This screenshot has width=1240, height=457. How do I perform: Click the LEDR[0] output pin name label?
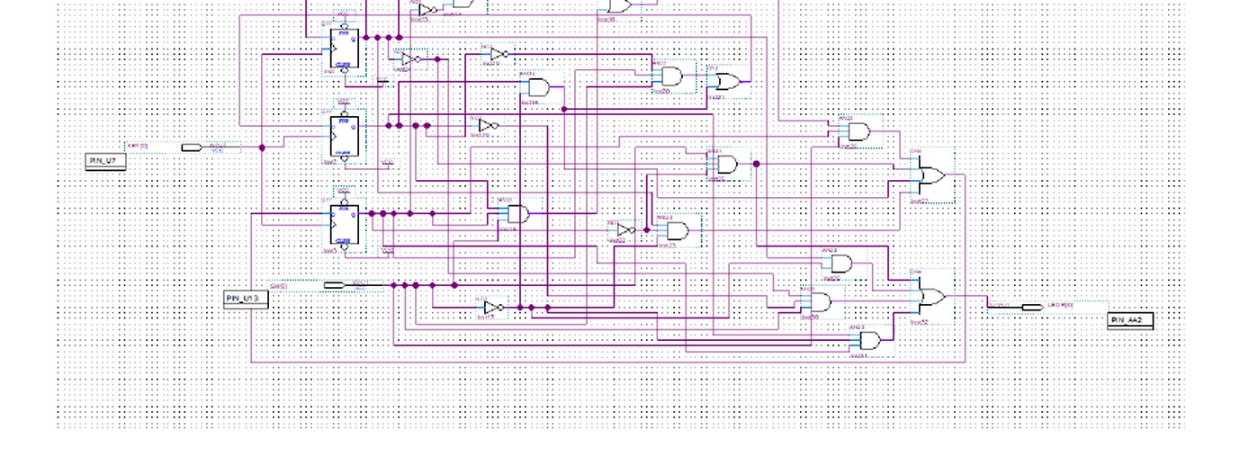(1061, 306)
